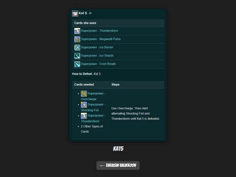Open the Superpower - Overcharge link
This screenshot has width=236, height=177.
click(93, 96)
